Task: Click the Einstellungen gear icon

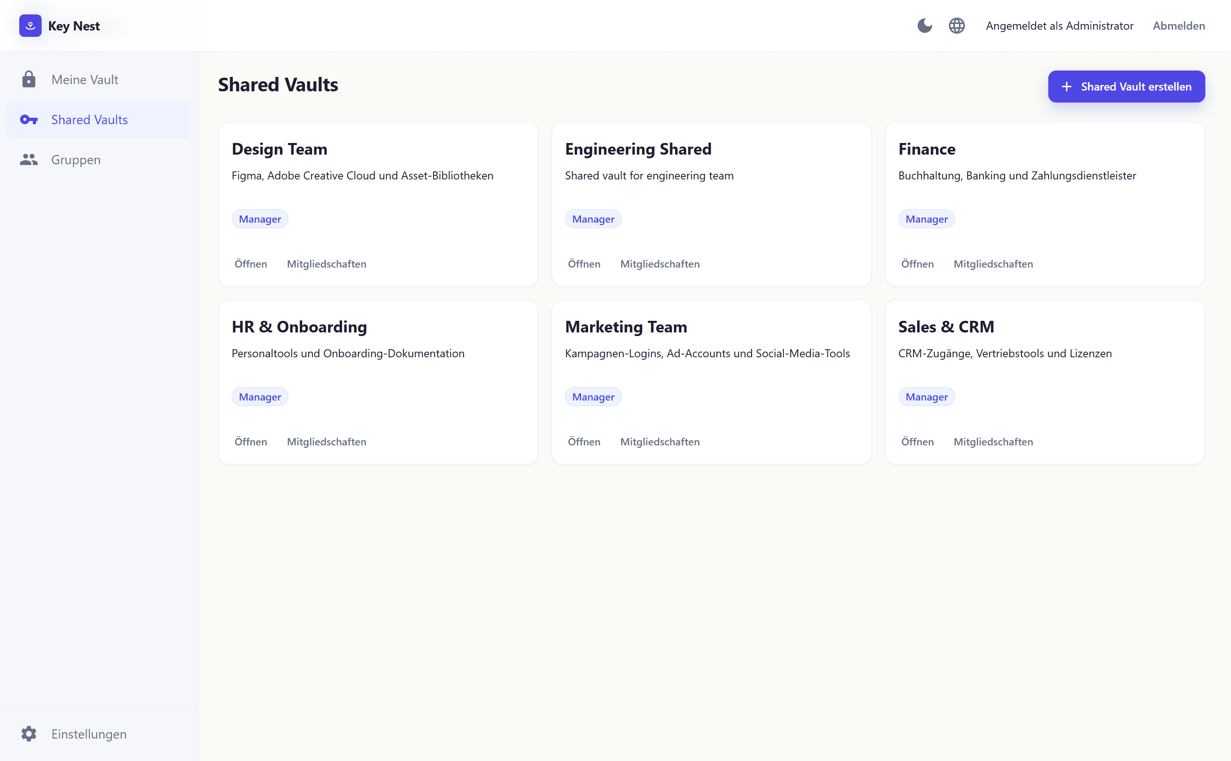Action: [x=29, y=734]
